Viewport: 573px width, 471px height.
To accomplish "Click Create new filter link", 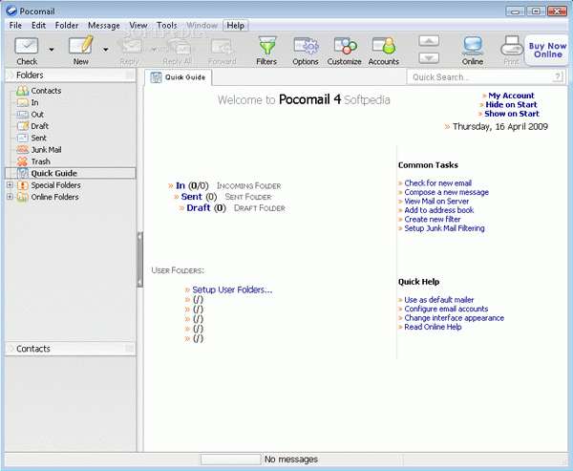I will point(433,219).
